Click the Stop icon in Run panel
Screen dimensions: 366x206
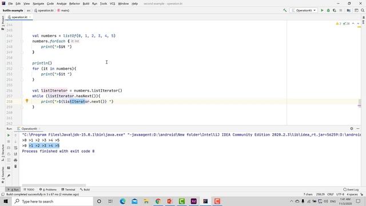pos(9,141)
